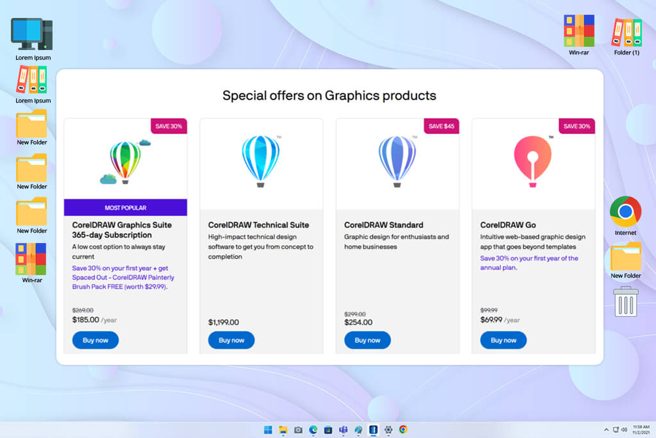
Task: Buy now CorelDRAW Go
Action: point(504,340)
